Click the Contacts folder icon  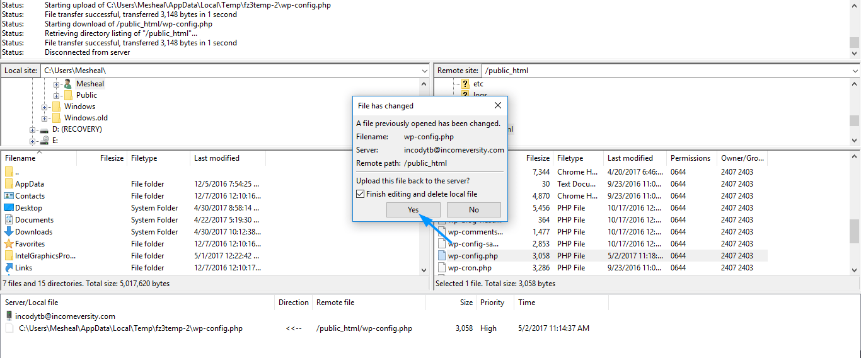(x=9, y=196)
